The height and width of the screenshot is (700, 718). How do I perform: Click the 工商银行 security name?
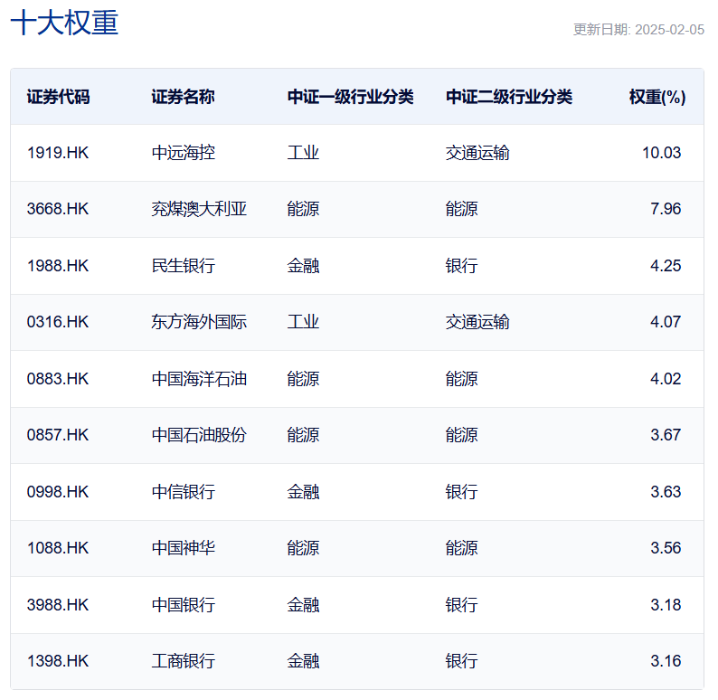[x=183, y=661]
